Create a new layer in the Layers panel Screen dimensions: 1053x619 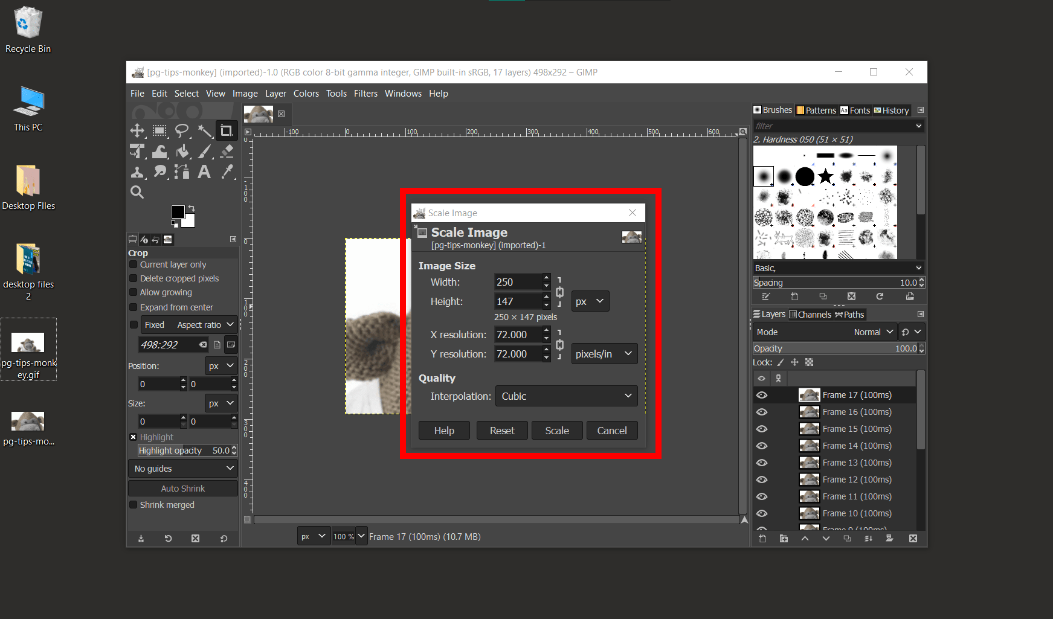pyautogui.click(x=762, y=538)
